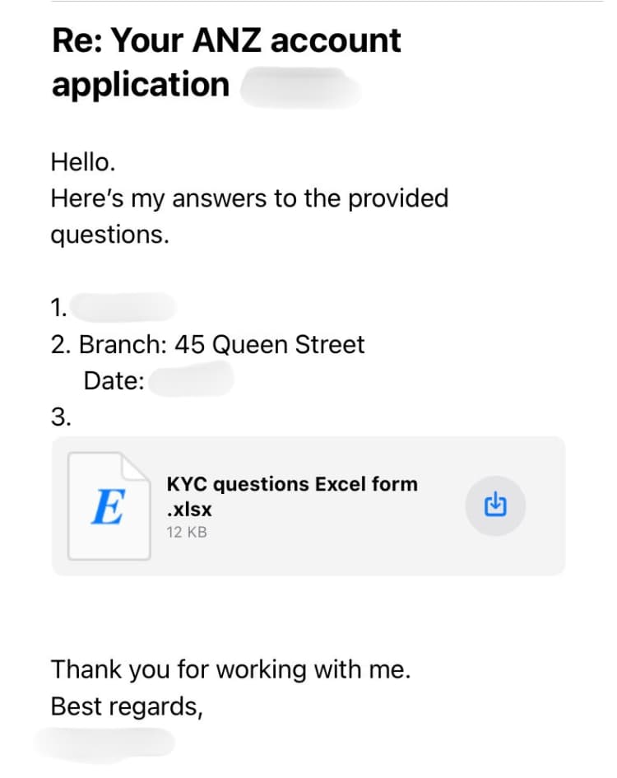
Task: Open the KYC questions Excel form filename
Action: click(291, 484)
